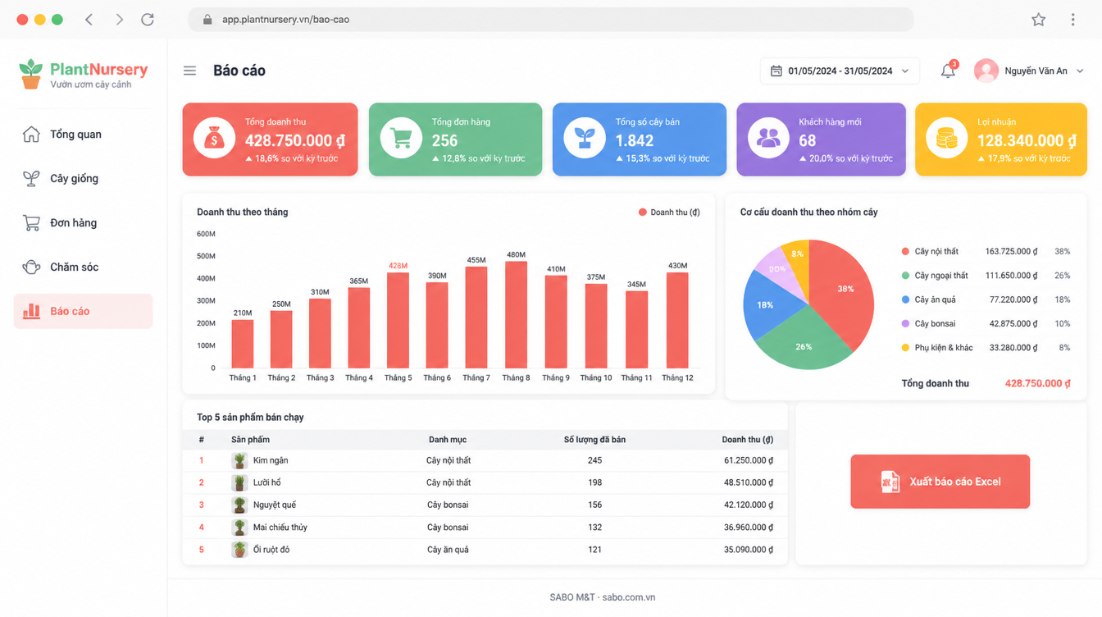Open Cây giống in sidebar

[x=83, y=178]
